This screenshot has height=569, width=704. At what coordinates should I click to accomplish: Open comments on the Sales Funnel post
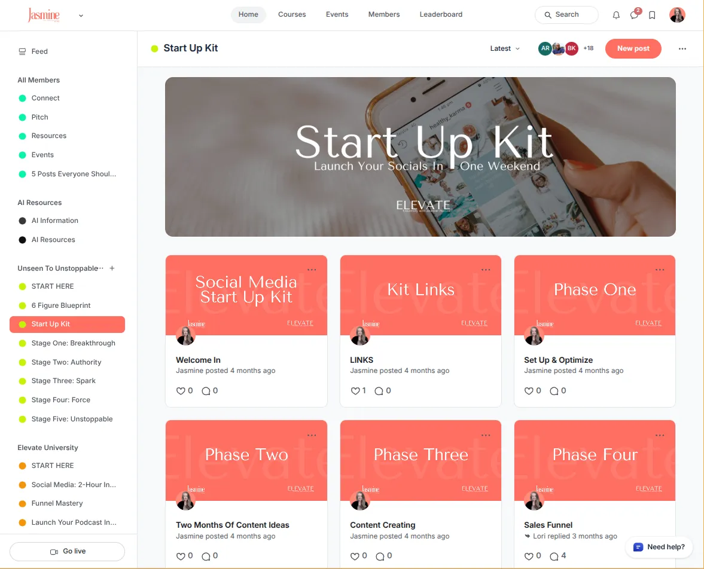click(x=554, y=556)
